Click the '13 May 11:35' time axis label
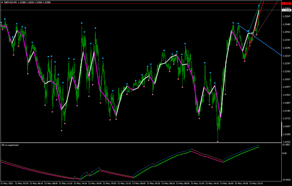Viewport: 292px width, 186px height. click(x=198, y=184)
